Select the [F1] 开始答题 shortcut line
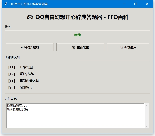This screenshot has height=136, width=155. coord(20,67)
